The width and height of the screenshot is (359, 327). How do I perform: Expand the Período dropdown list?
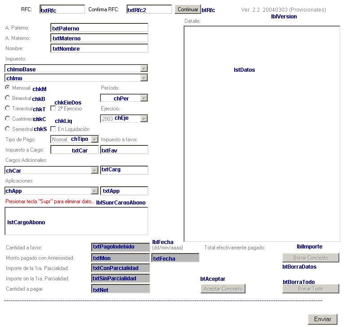pos(144,98)
